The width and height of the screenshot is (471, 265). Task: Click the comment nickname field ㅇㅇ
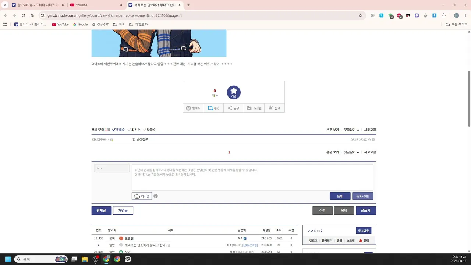(112, 169)
